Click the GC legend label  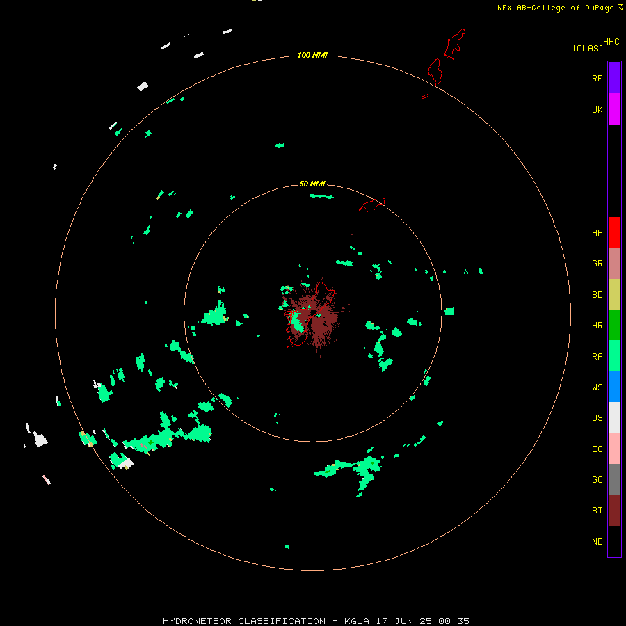[x=597, y=479]
